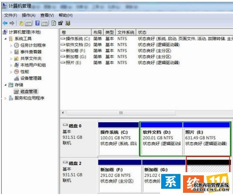233x195 pixels.
Task: Click the 磁盘 0 disk icon
Action: coord(65,125)
